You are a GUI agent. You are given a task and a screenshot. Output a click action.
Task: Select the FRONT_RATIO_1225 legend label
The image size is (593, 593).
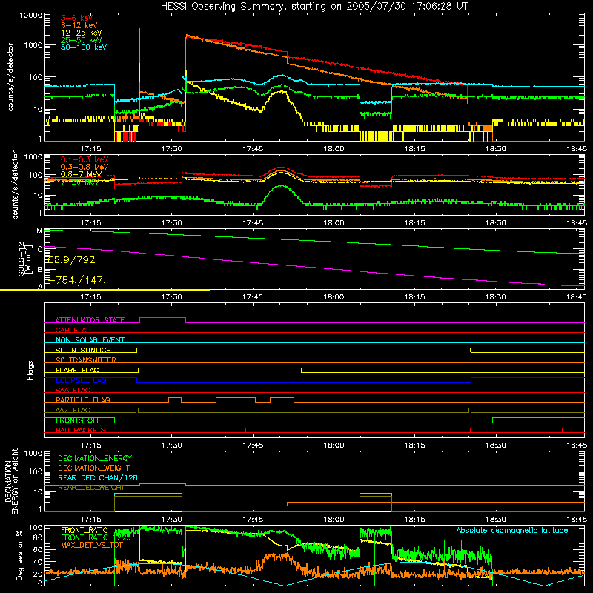click(x=96, y=537)
